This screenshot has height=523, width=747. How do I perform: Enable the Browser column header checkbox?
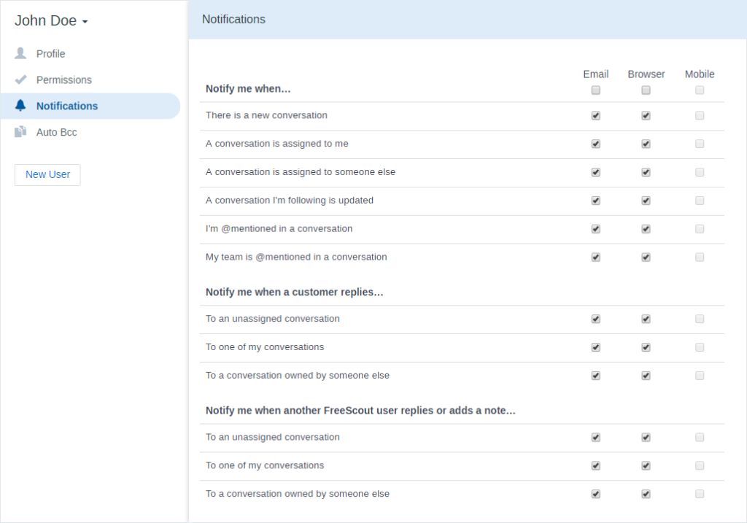click(x=645, y=90)
